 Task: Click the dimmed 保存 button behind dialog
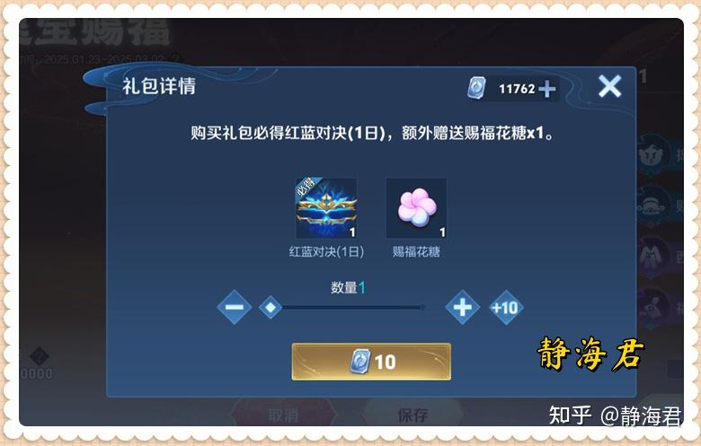(413, 415)
